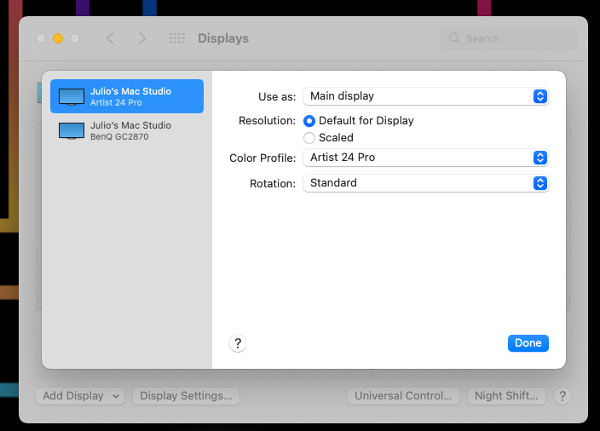Click the yellow minimize window button
Screen dimensions: 600x431
coord(58,38)
